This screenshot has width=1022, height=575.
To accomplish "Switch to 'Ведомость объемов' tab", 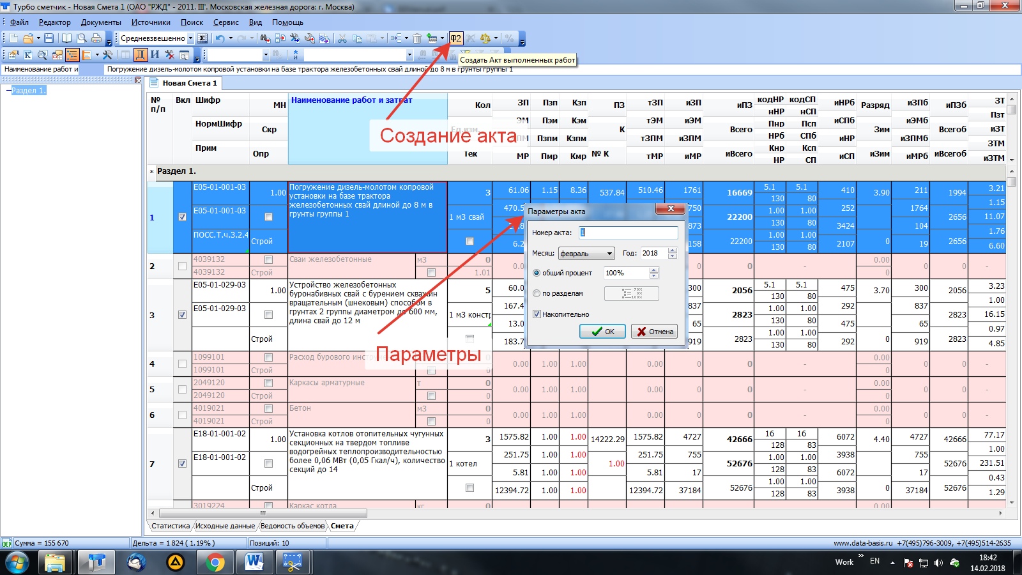I will click(x=293, y=526).
